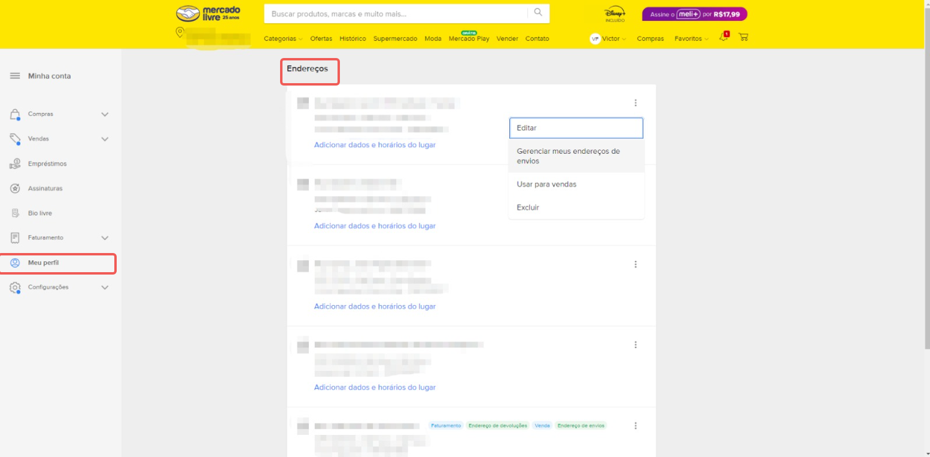
Task: Open Bio livre in the sidebar
Action: [39, 213]
